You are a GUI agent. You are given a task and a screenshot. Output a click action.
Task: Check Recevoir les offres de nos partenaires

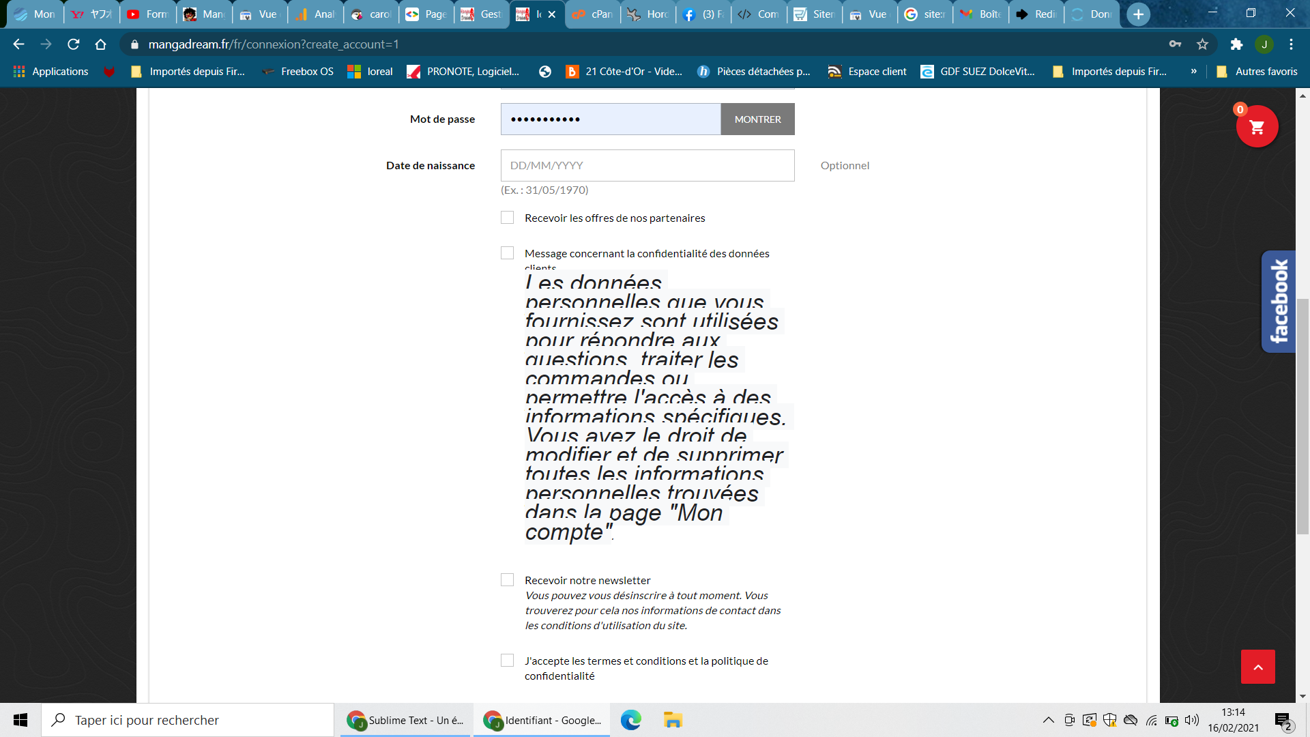pyautogui.click(x=507, y=218)
